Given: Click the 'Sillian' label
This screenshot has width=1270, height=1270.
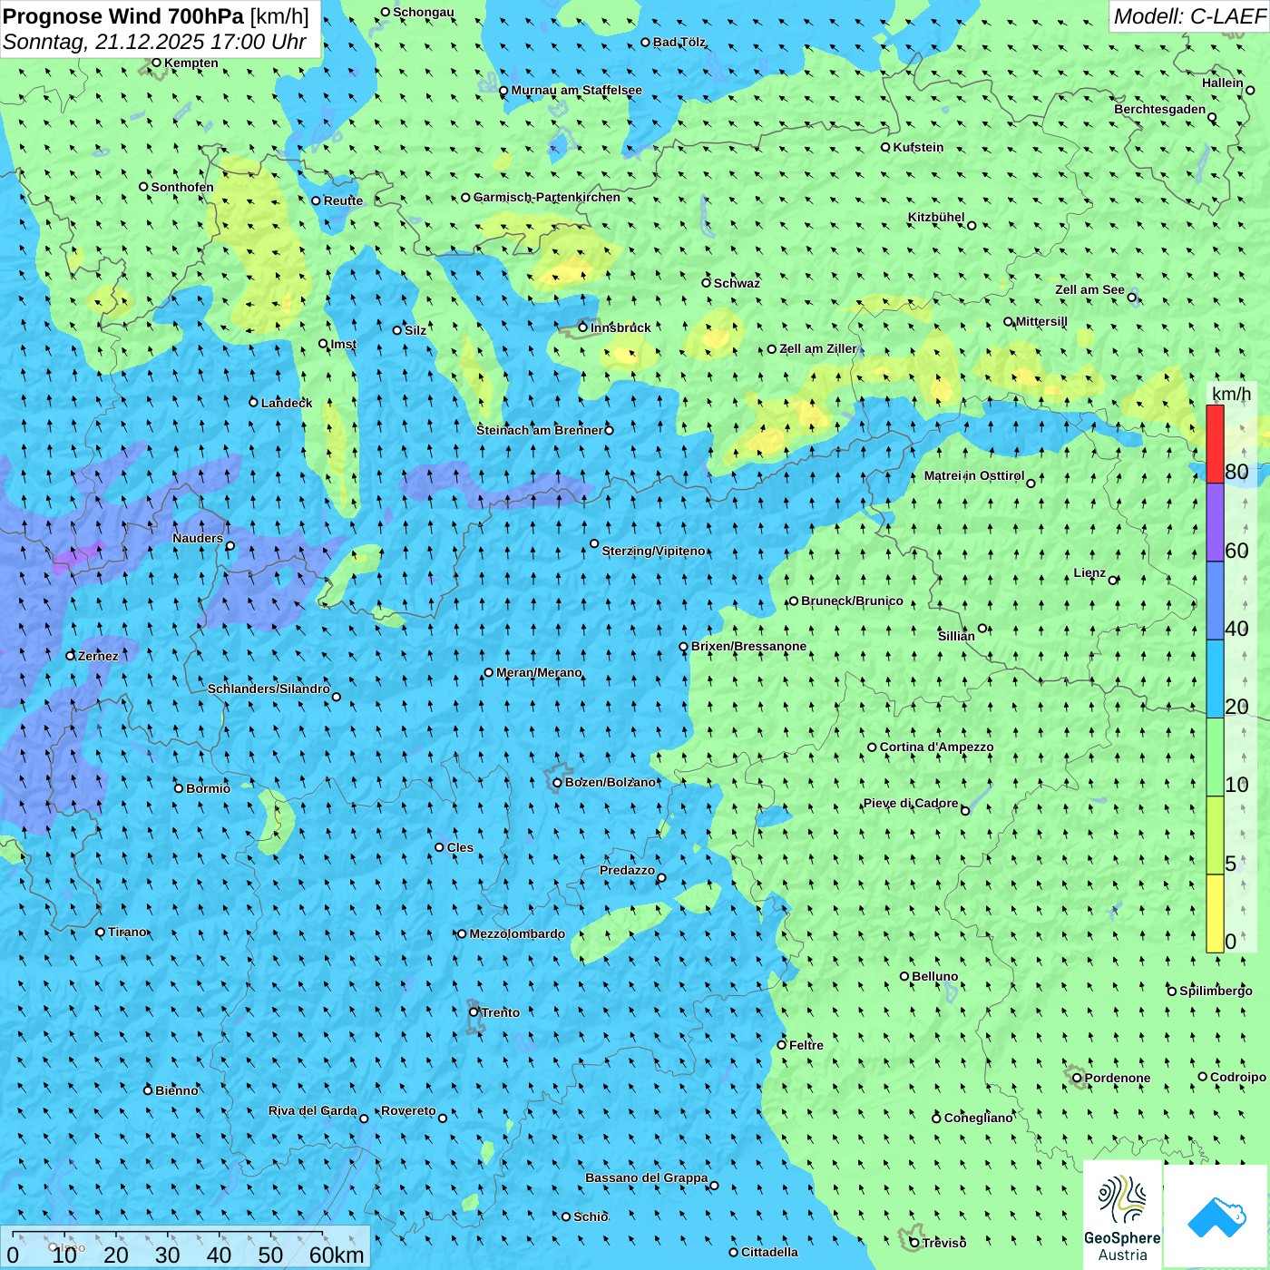Looking at the screenshot, I should [956, 636].
